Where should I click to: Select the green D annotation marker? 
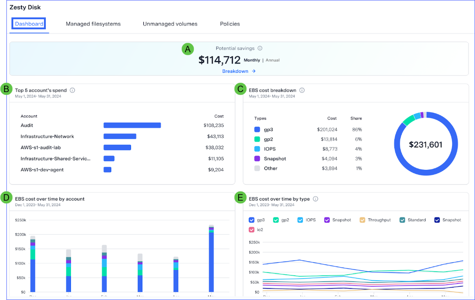6,198
